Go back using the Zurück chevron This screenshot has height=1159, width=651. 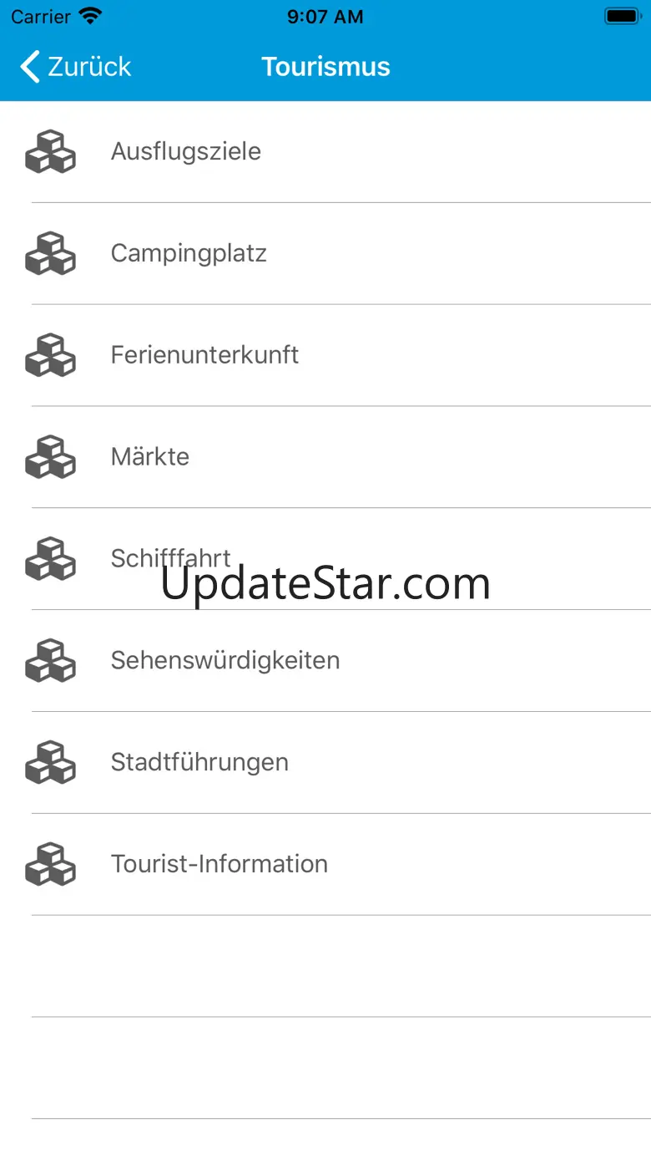30,67
